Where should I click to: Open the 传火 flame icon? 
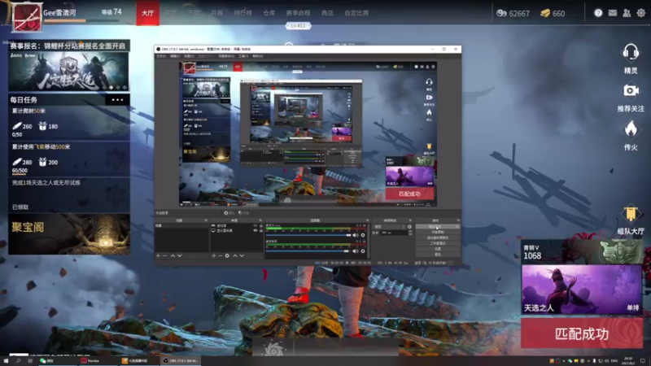(x=631, y=129)
